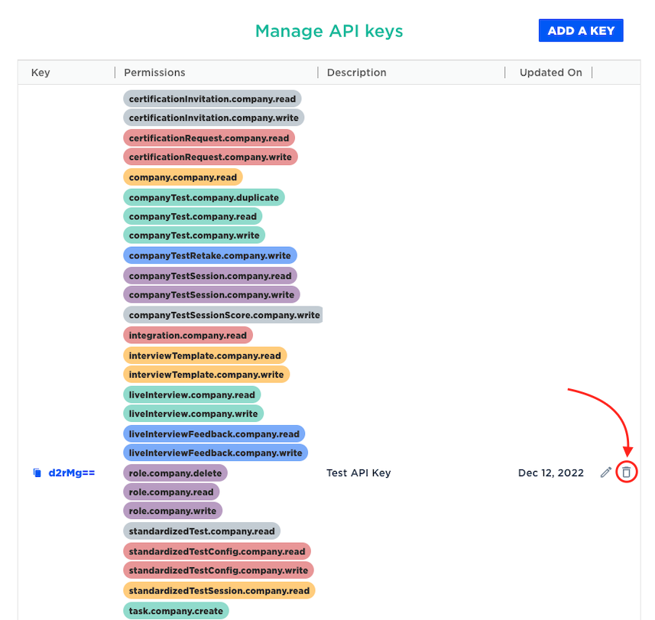
Task: Click the companyTestRetake.company.write badge
Action: (x=210, y=255)
